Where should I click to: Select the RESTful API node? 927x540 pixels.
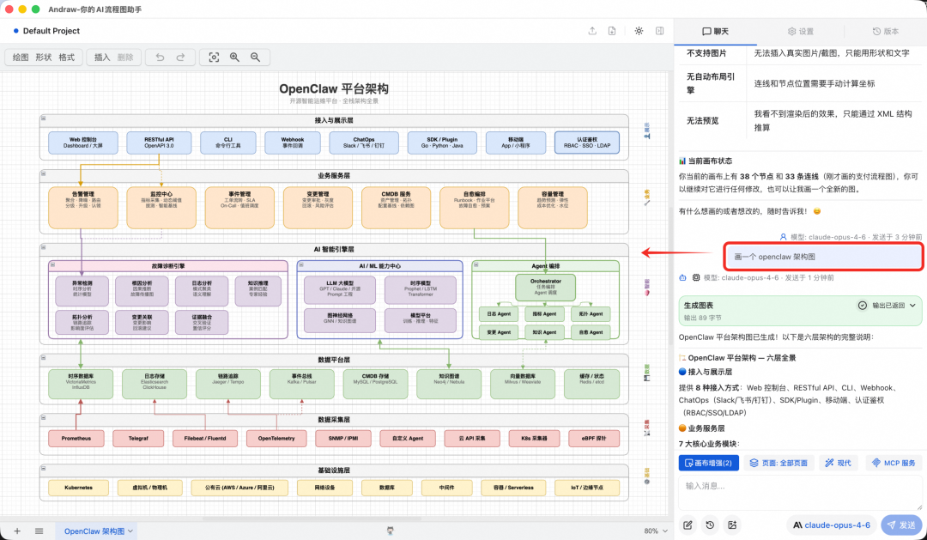click(159, 143)
